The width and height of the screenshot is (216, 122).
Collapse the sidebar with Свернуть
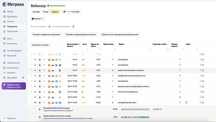(x=11, y=118)
